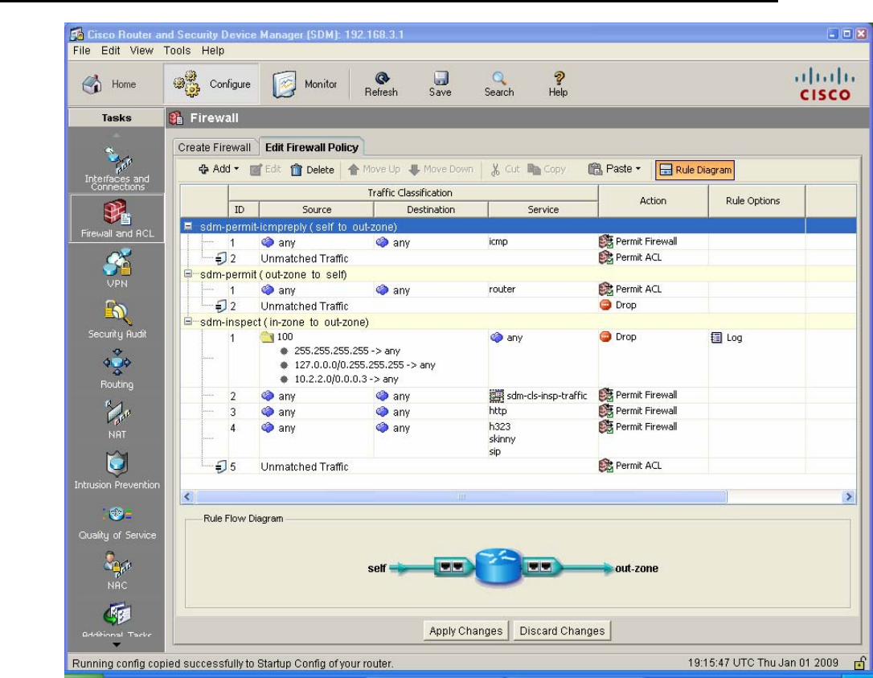873x678 pixels.
Task: Open the Paste dropdown menu
Action: 615,169
